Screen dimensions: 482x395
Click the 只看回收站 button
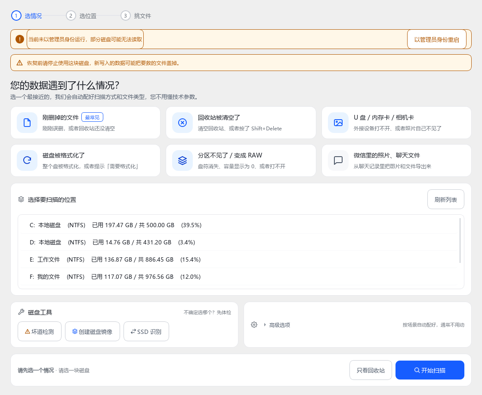pos(371,370)
